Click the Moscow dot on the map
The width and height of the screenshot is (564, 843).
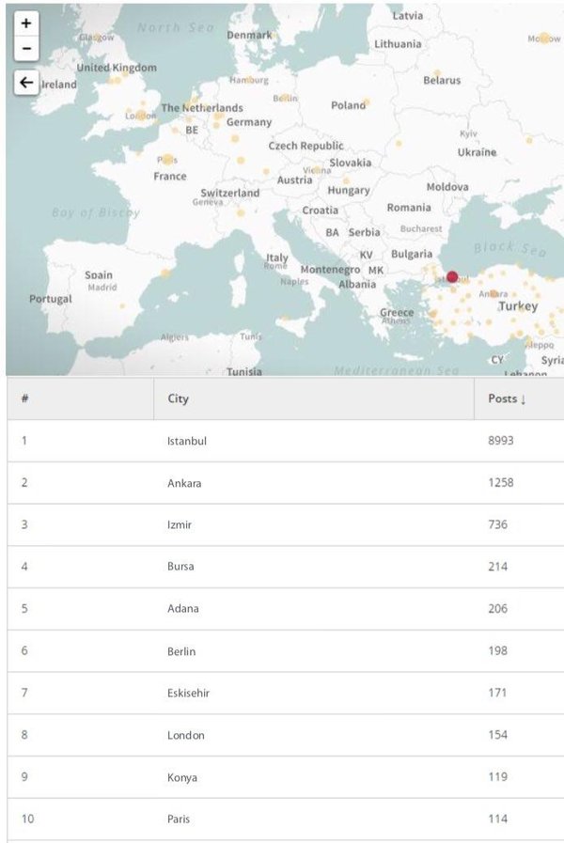point(544,38)
